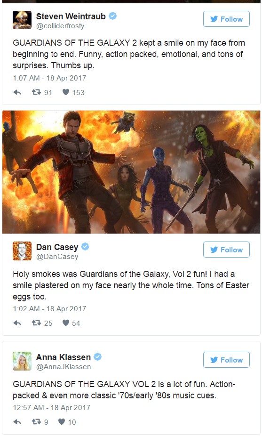Open Anna Klassen's profile picture
The width and height of the screenshot is (262, 436).
(x=22, y=361)
